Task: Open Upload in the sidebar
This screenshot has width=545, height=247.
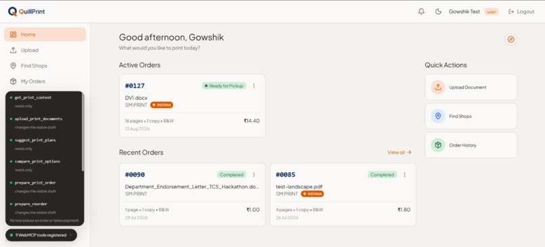Action: click(45, 50)
